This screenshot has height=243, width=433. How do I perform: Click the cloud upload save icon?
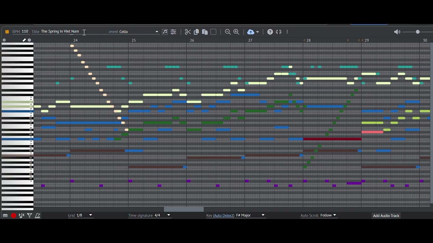251,32
